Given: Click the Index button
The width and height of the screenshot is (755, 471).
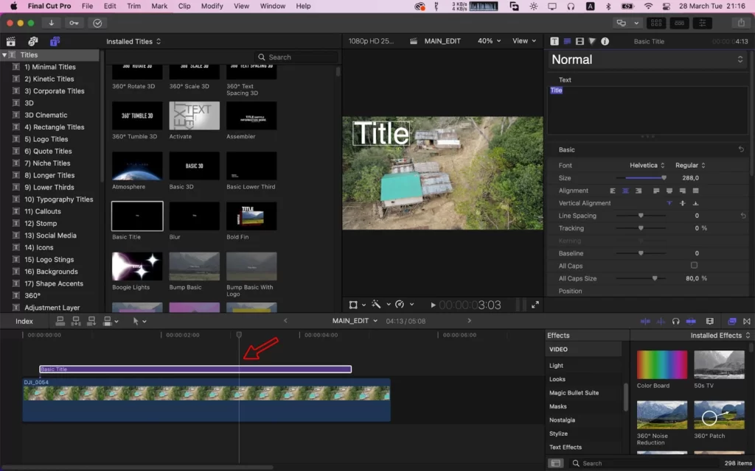Looking at the screenshot, I should 24,321.
